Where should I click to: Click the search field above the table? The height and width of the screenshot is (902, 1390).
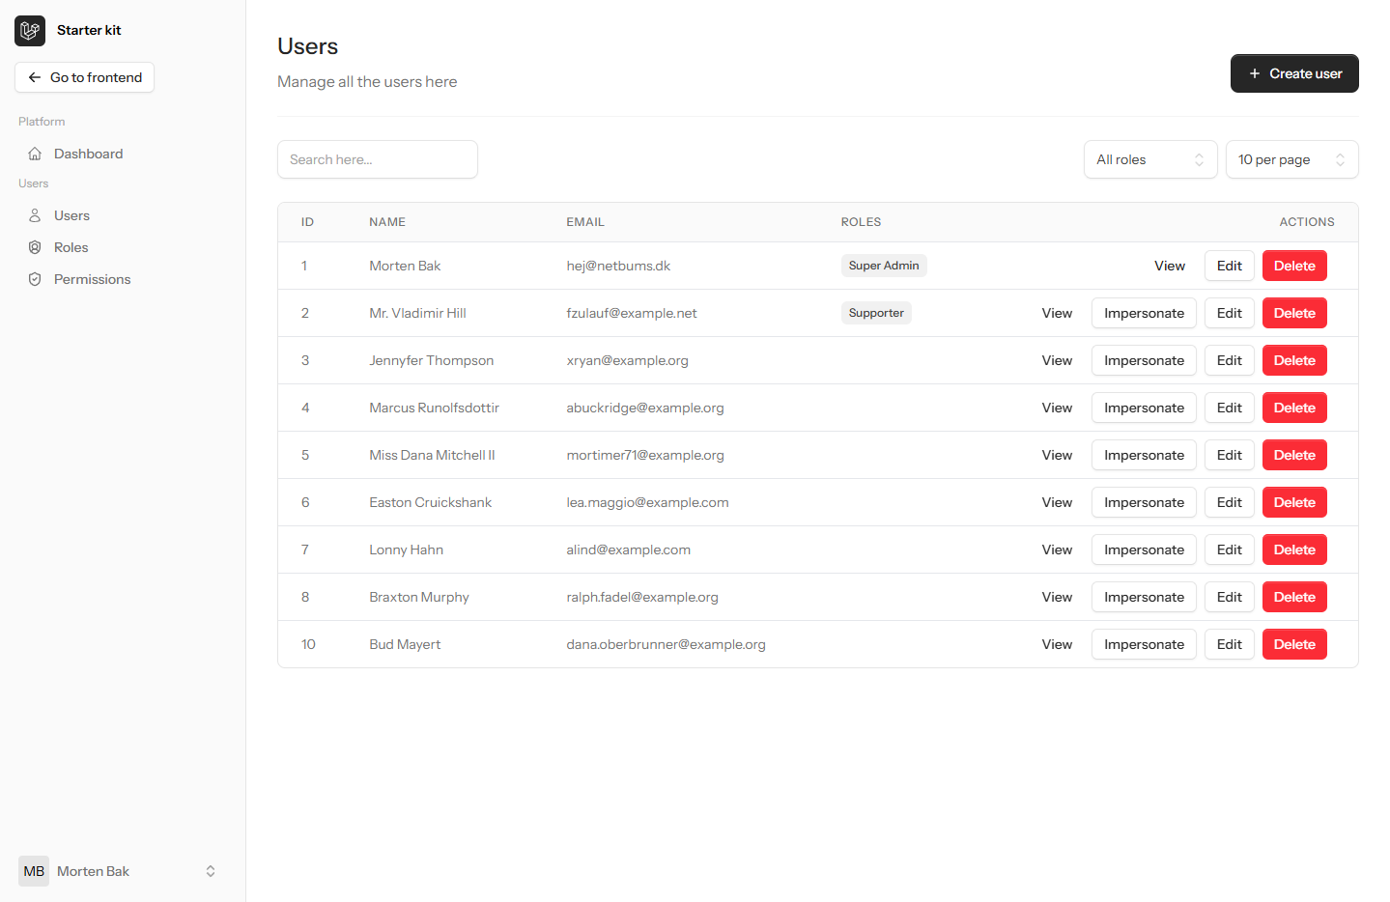[377, 159]
